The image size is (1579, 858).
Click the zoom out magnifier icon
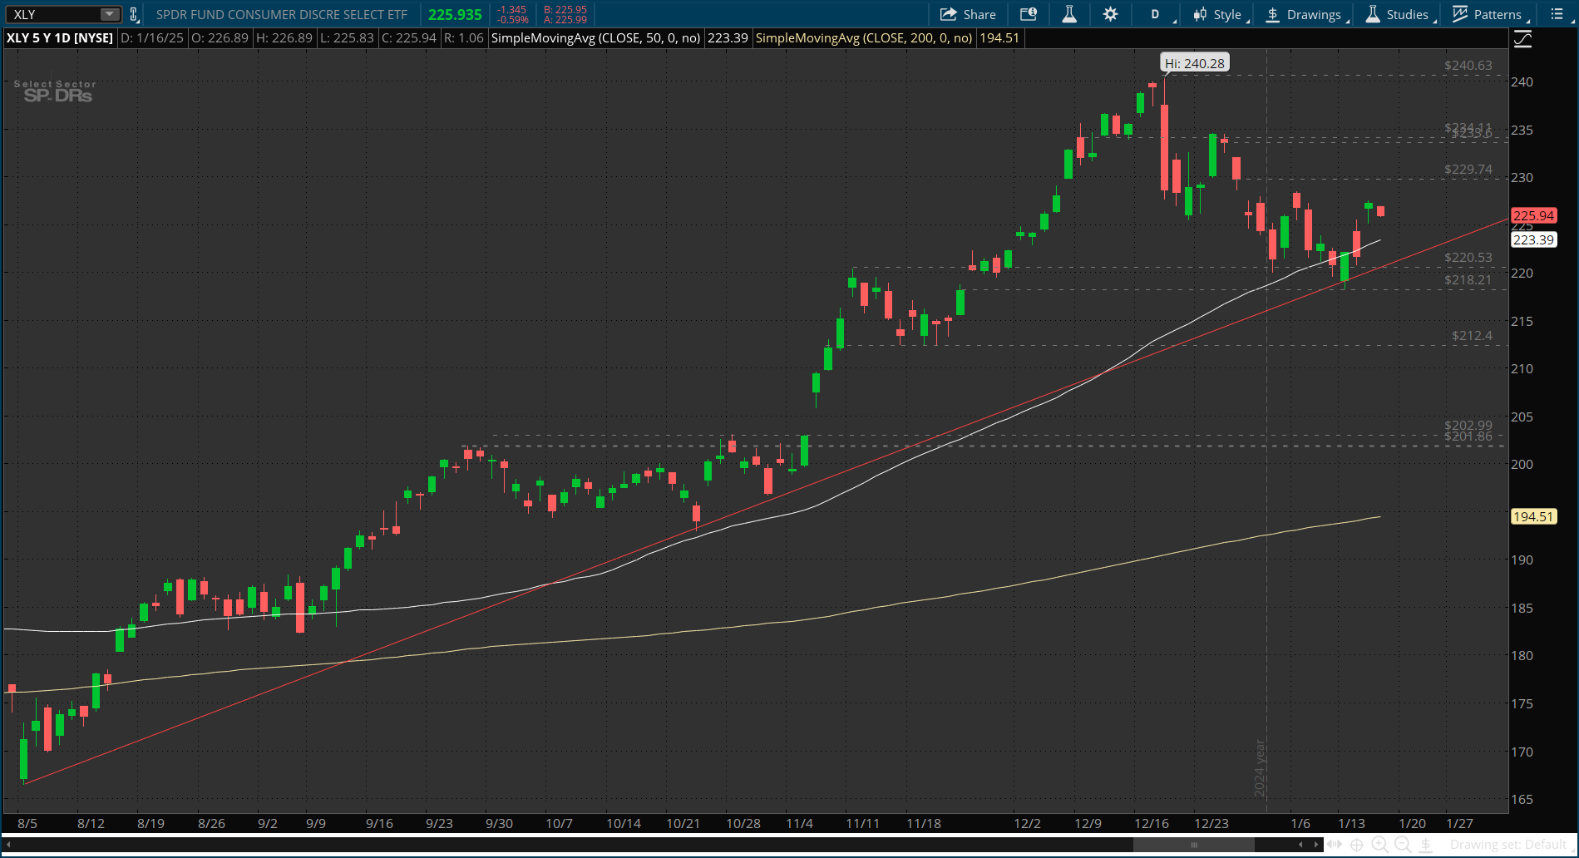point(1402,845)
